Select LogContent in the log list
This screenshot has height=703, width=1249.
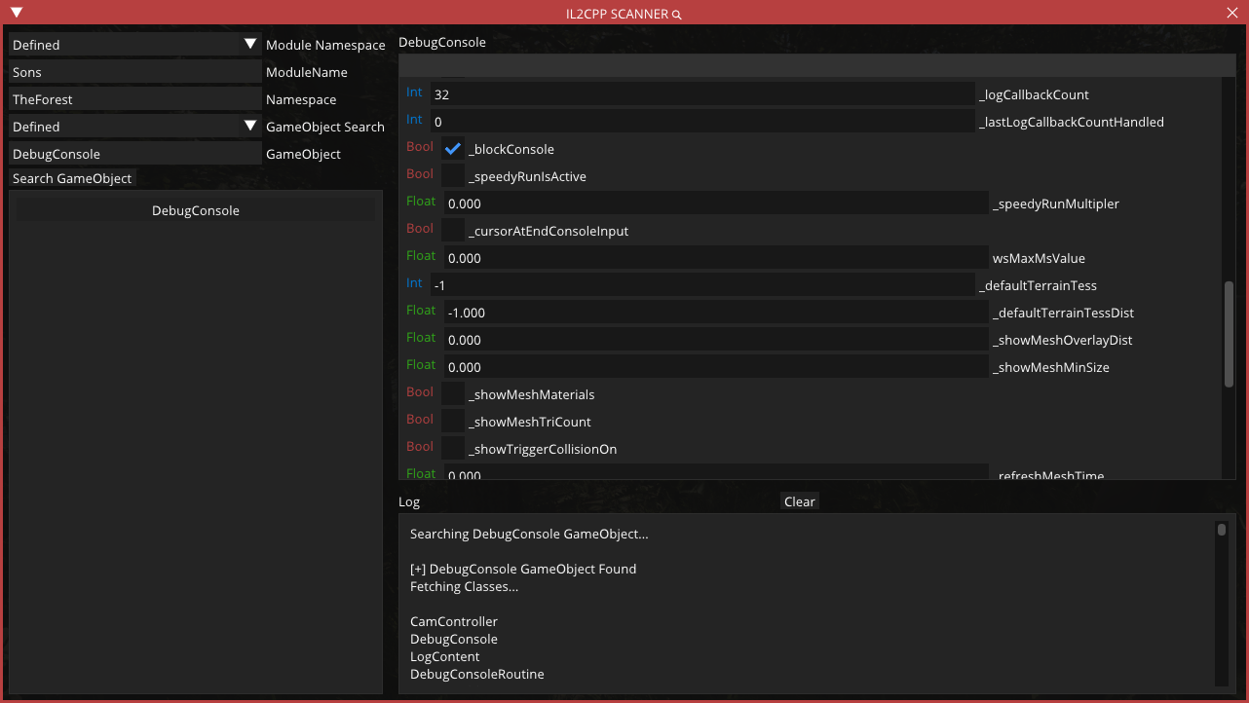pos(444,656)
